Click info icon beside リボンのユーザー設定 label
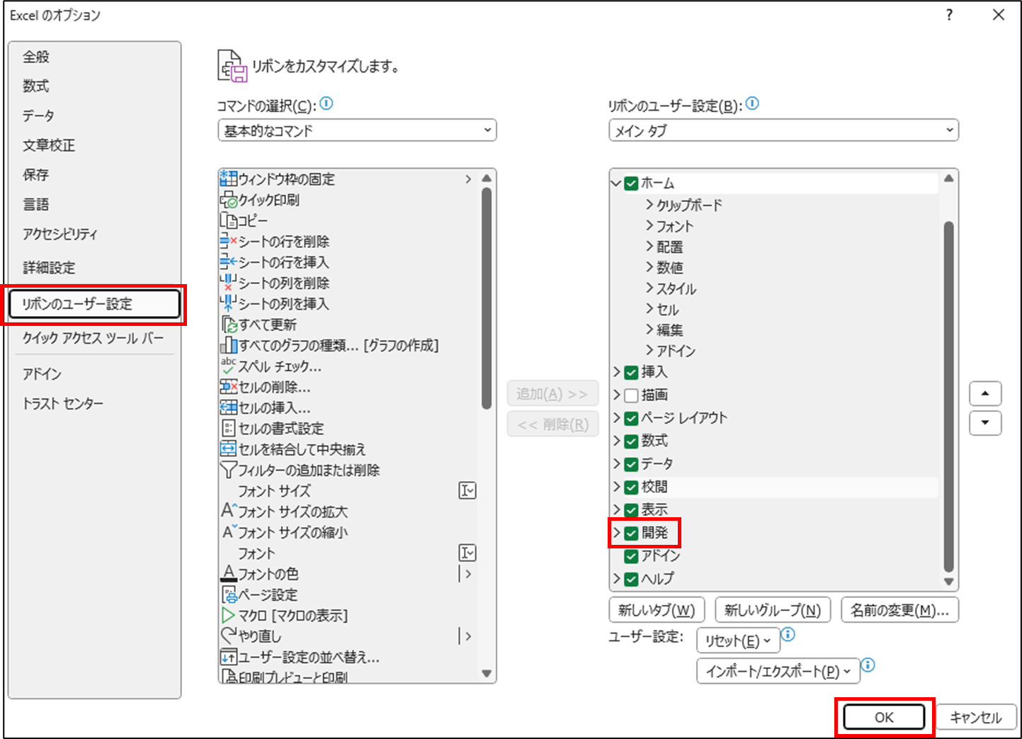Viewport: 1022px width, 739px height. click(x=752, y=104)
